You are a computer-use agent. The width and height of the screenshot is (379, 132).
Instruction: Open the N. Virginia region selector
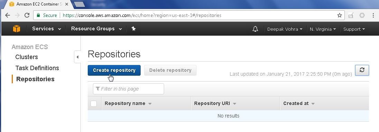[323, 29]
